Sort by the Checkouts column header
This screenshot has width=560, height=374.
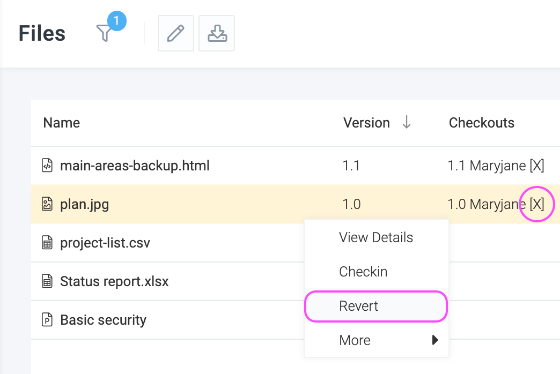(482, 123)
